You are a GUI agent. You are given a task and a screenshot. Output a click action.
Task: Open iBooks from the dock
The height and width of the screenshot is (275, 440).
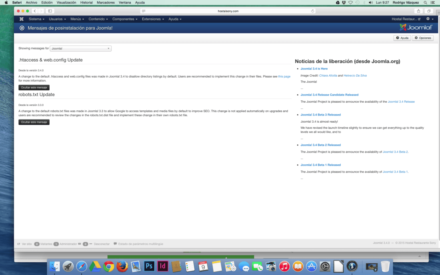pyautogui.click(x=298, y=266)
